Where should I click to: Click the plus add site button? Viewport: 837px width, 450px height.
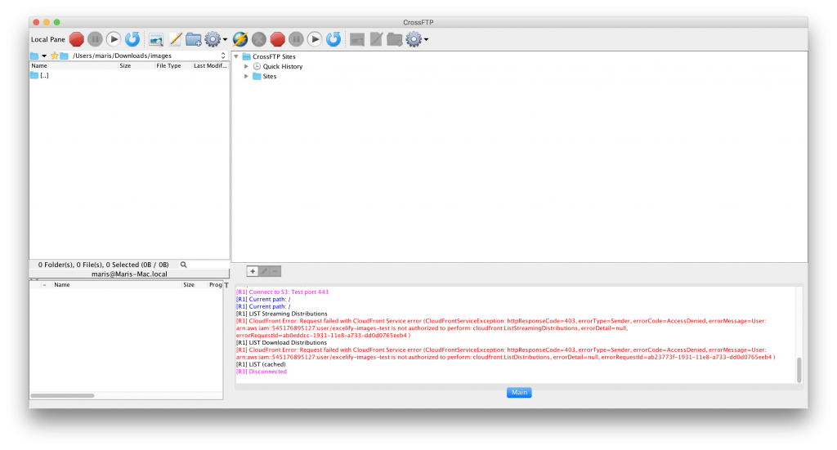tap(253, 271)
